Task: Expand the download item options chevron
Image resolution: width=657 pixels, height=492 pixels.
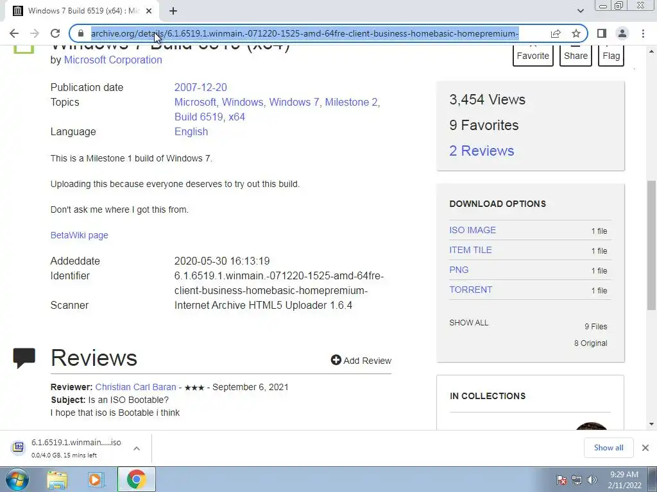Action: (x=137, y=448)
